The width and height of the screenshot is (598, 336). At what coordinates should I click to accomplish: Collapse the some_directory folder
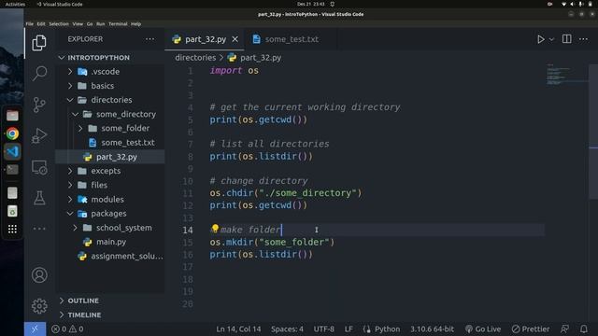click(x=110, y=114)
